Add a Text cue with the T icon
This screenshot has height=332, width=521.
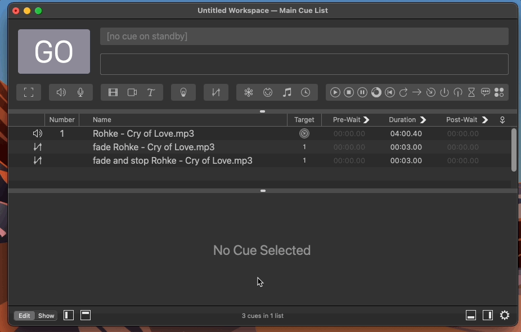[151, 92]
